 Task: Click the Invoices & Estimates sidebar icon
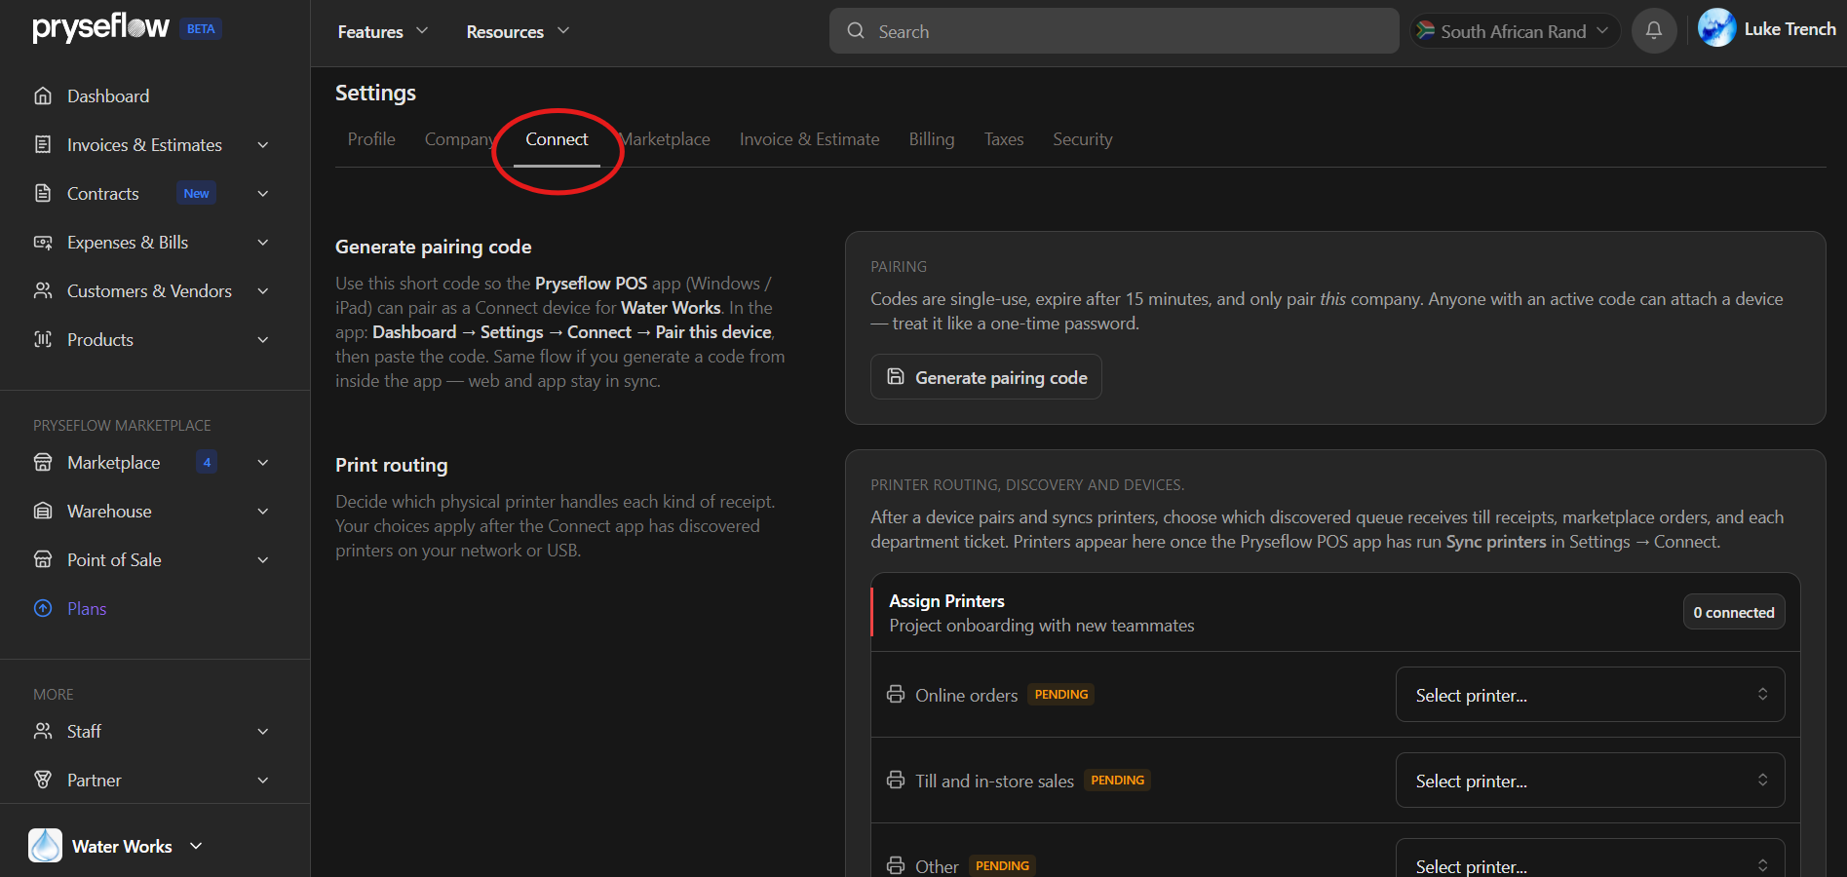point(43,144)
